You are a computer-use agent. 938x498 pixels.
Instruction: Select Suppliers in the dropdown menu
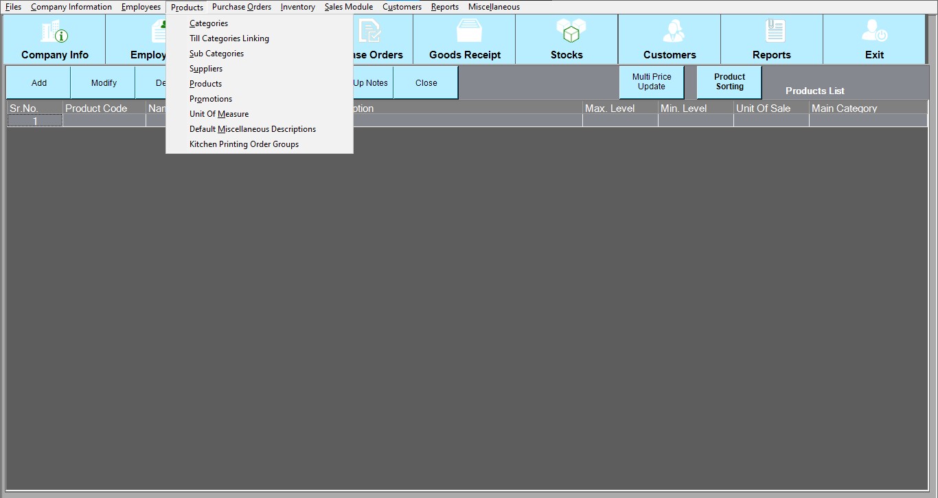tap(206, 69)
